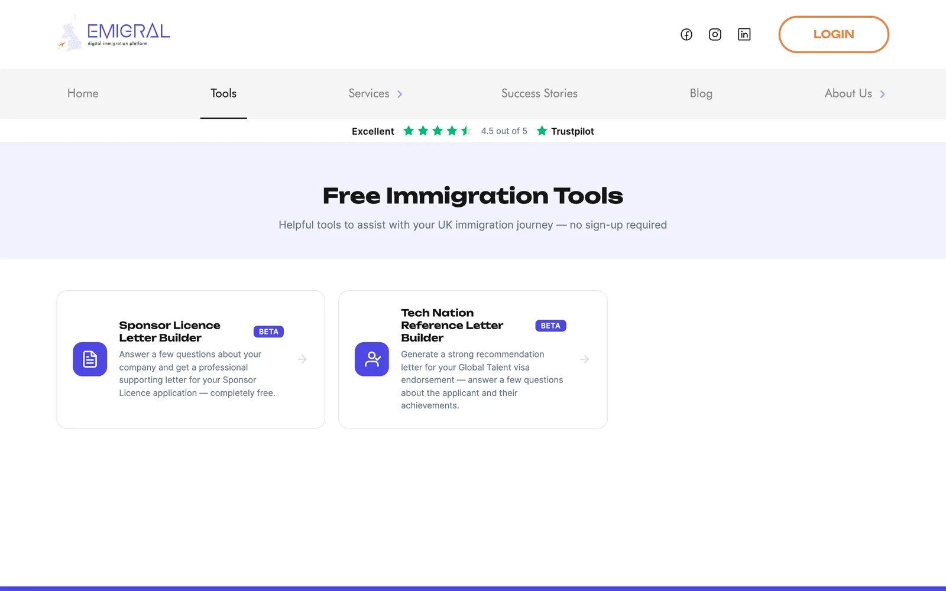Open the Facebook social icon
The width and height of the screenshot is (946, 591).
pyautogui.click(x=686, y=34)
